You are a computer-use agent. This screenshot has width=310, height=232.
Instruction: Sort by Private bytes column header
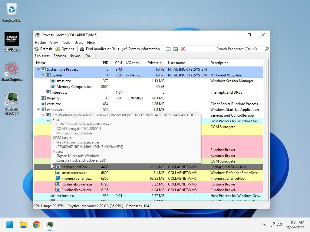tap(156, 63)
